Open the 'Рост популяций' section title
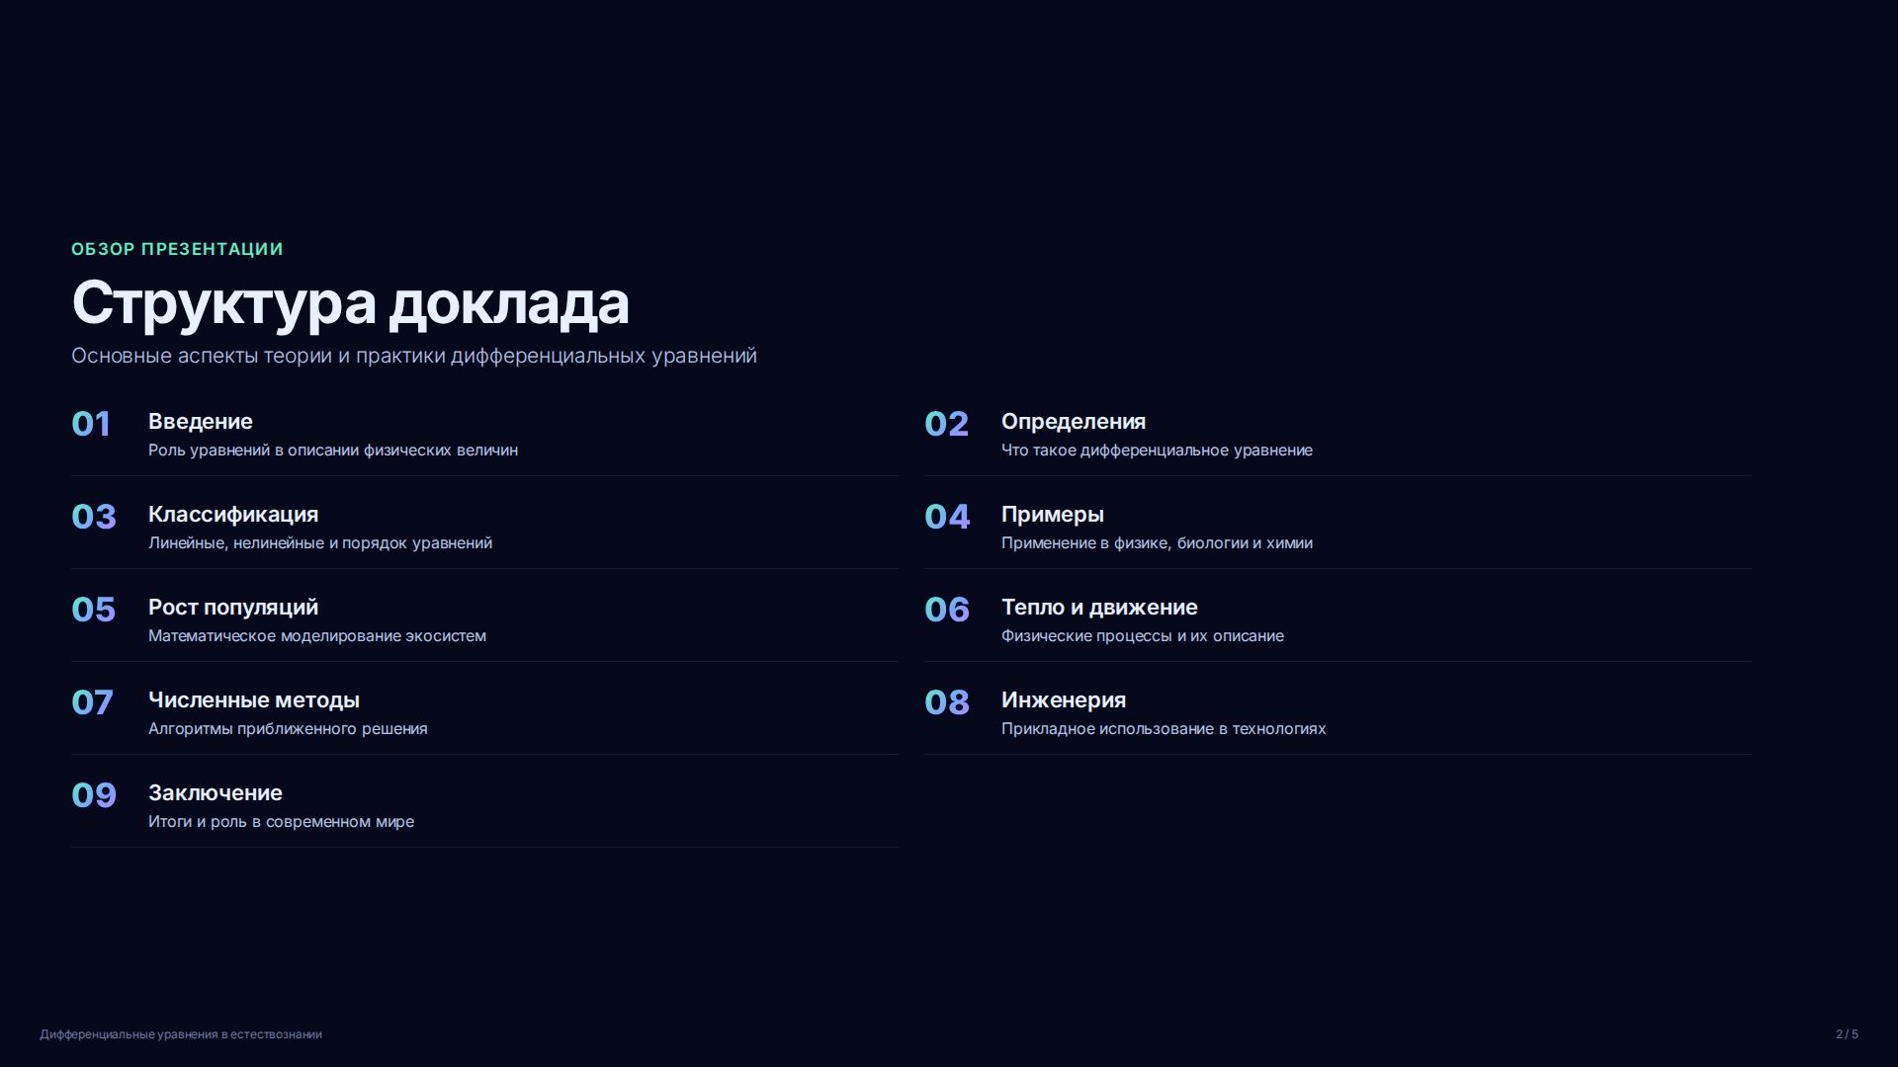Screen dimensions: 1898x1067 pyautogui.click(x=233, y=608)
